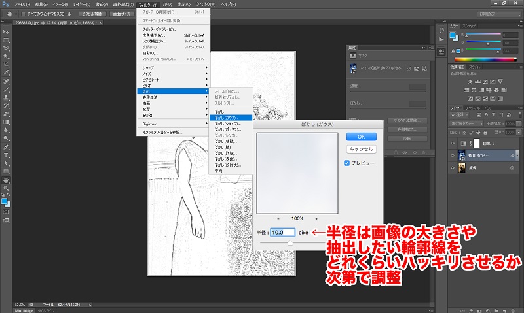Zoom out preview with minus button

[x=278, y=219]
